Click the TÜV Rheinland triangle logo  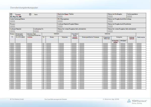point(129,101)
